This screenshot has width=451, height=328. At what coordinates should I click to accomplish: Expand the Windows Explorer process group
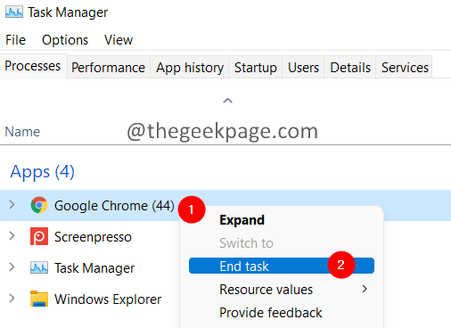pos(12,299)
